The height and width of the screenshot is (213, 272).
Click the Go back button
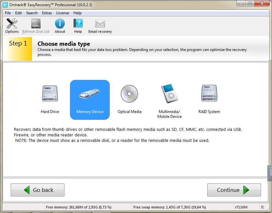pos(38,190)
